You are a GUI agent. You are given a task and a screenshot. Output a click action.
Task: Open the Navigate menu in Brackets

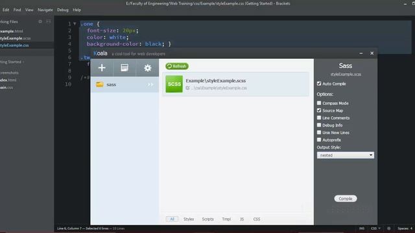pyautogui.click(x=45, y=10)
